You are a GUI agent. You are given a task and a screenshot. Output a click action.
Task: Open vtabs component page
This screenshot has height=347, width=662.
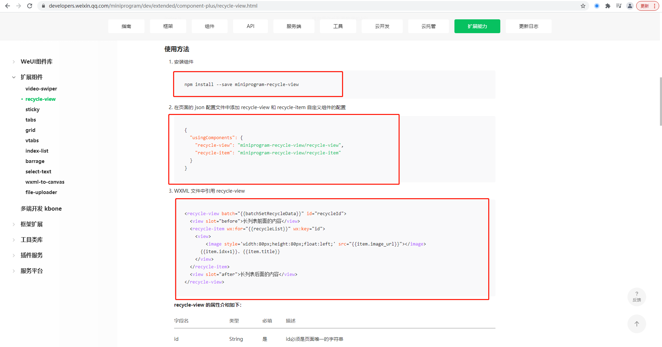tap(32, 141)
